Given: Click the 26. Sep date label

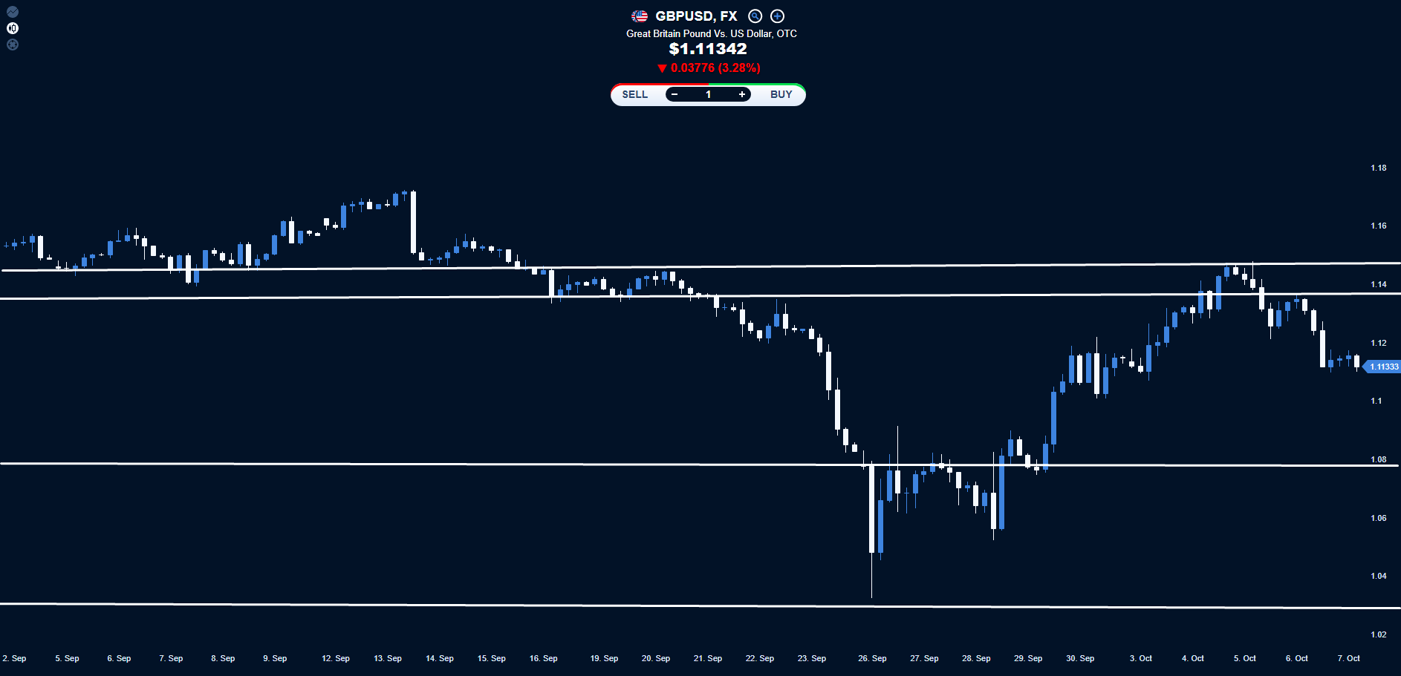Looking at the screenshot, I should pyautogui.click(x=872, y=658).
